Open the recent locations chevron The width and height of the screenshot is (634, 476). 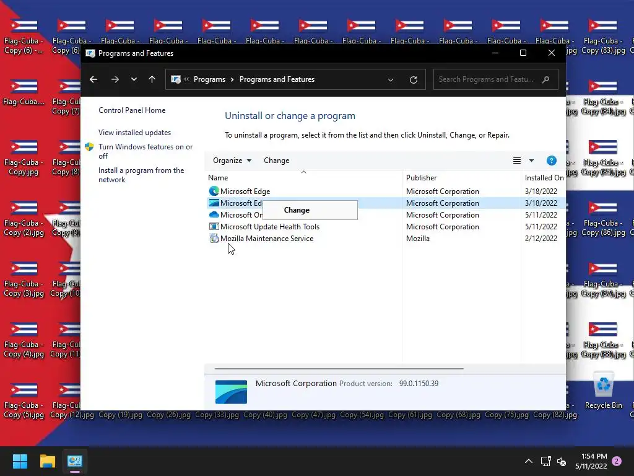[x=134, y=79]
